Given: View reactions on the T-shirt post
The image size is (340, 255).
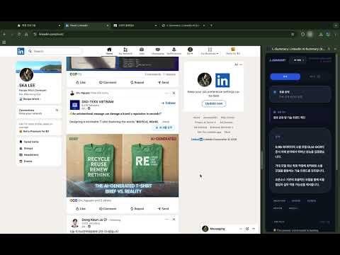Looking at the screenshot, I should (x=91, y=200).
